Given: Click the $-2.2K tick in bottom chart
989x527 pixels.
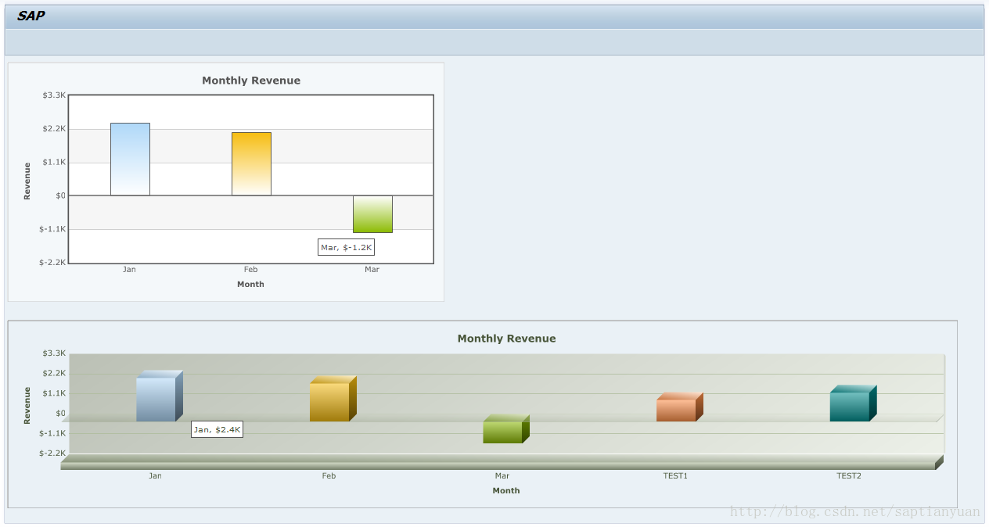Looking at the screenshot, I should point(52,454).
